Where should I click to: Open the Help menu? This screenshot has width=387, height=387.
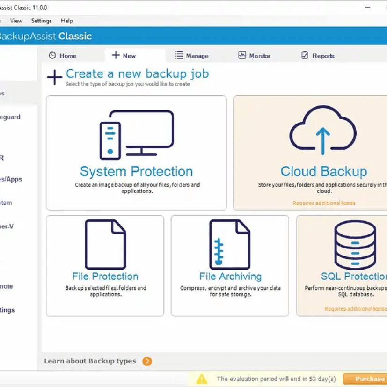[x=67, y=21]
